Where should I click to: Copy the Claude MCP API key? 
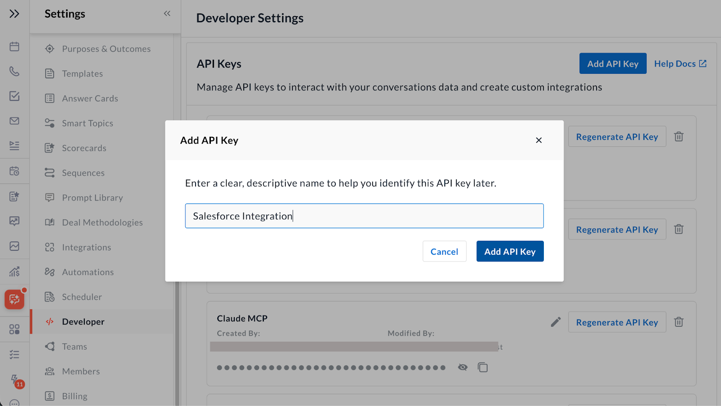point(483,367)
